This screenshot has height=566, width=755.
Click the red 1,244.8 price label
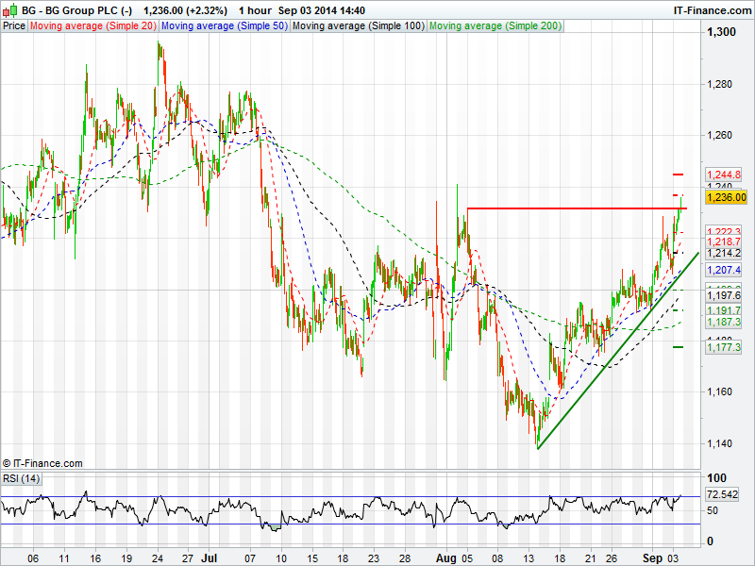724,175
